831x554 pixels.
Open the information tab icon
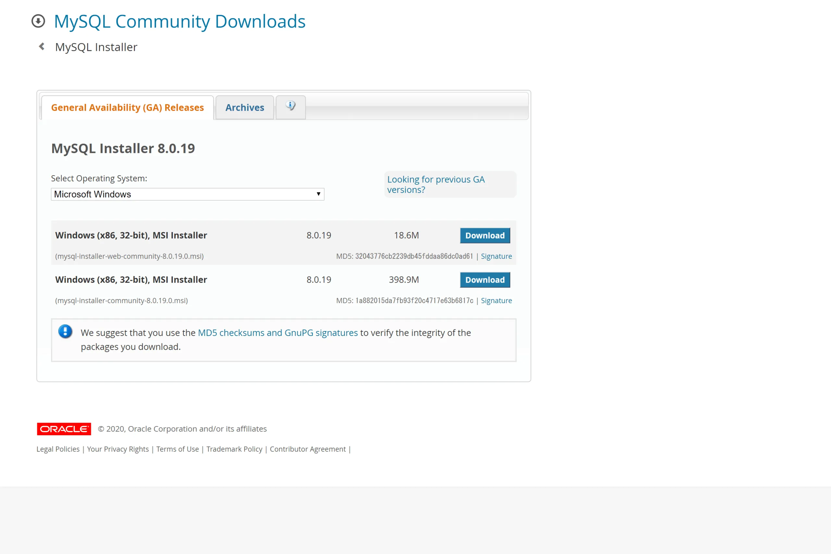coord(291,106)
